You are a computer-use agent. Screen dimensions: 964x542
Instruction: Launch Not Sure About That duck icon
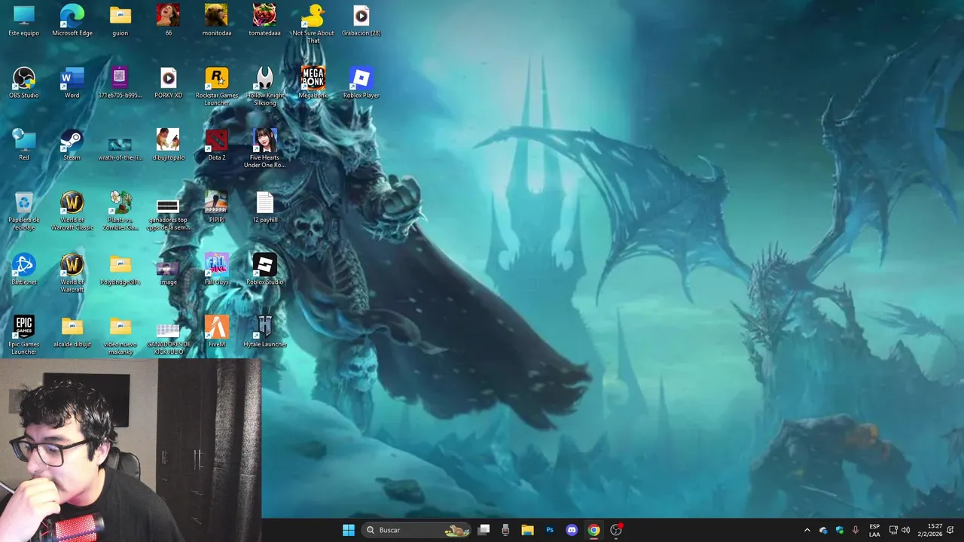pyautogui.click(x=313, y=23)
